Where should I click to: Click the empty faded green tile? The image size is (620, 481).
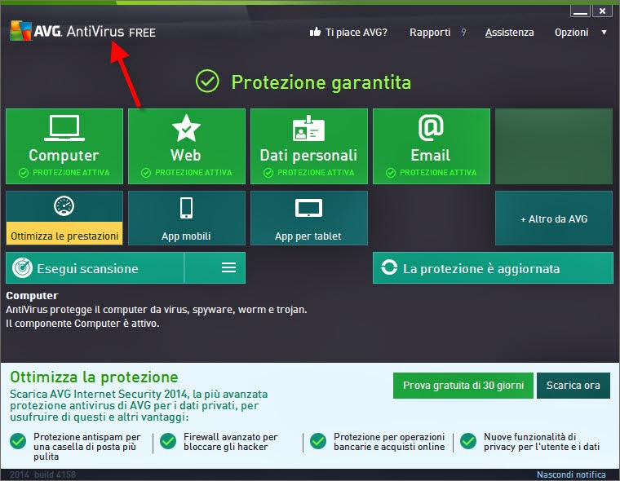click(554, 146)
